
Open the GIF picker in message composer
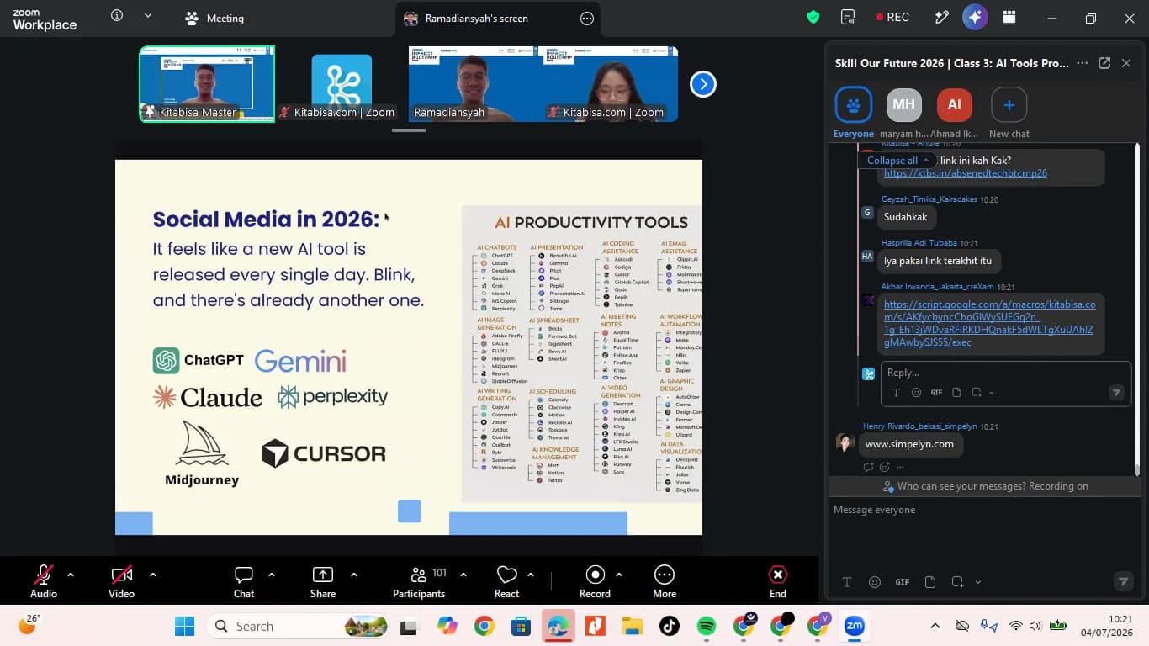(903, 582)
